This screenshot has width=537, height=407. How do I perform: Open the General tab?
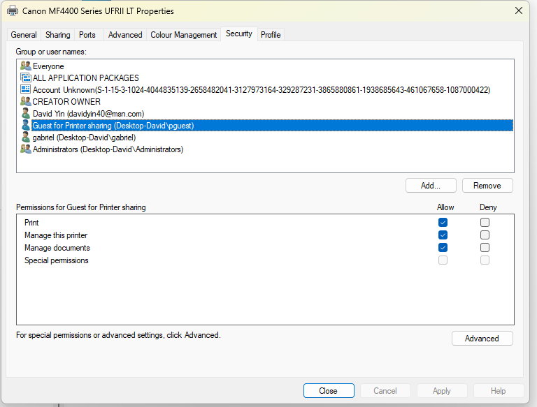tap(24, 35)
